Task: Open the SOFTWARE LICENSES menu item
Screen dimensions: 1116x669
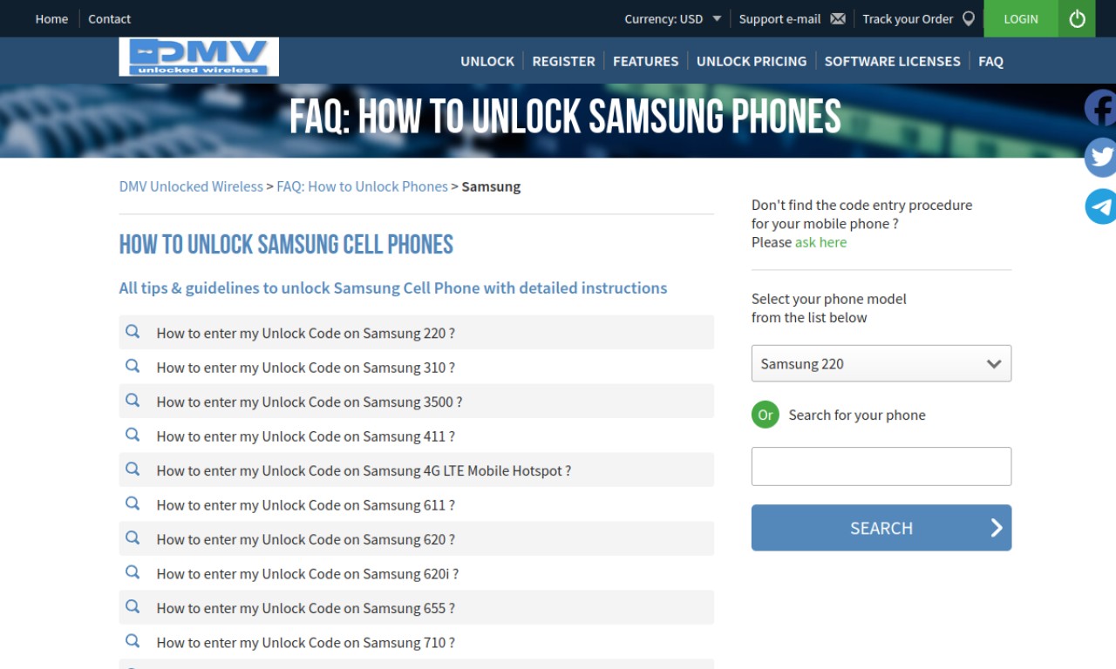Action: pyautogui.click(x=892, y=61)
